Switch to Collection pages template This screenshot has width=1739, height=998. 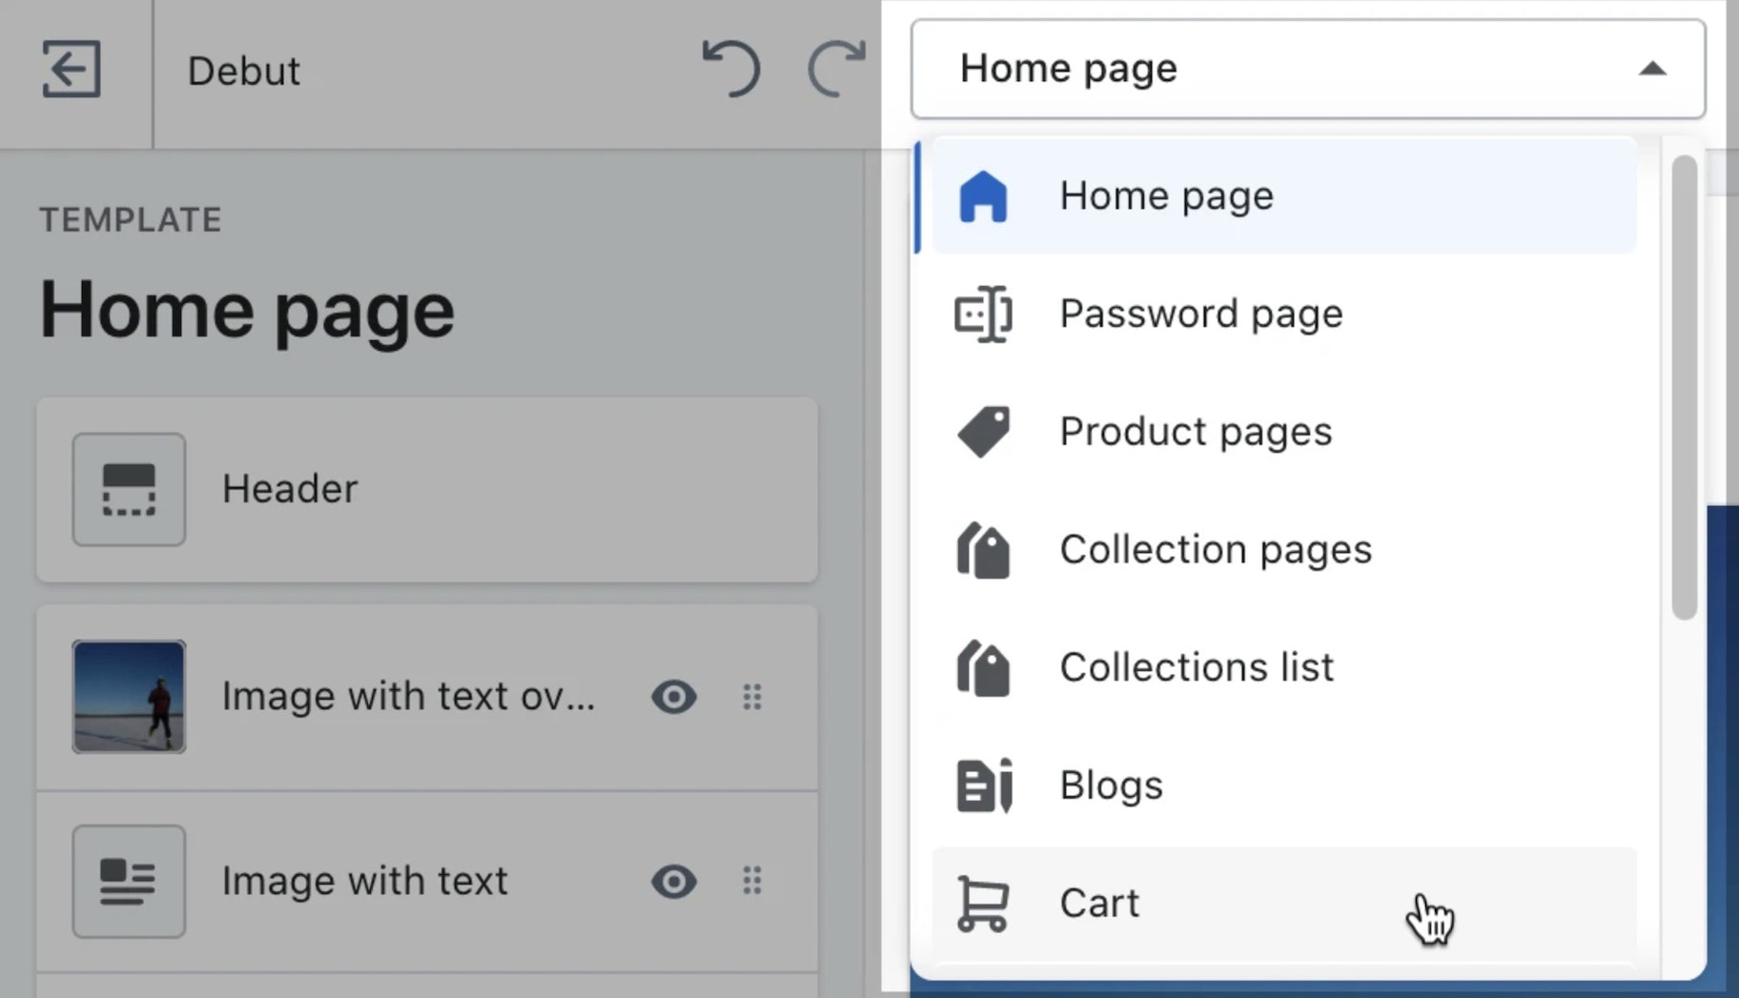tap(1216, 550)
